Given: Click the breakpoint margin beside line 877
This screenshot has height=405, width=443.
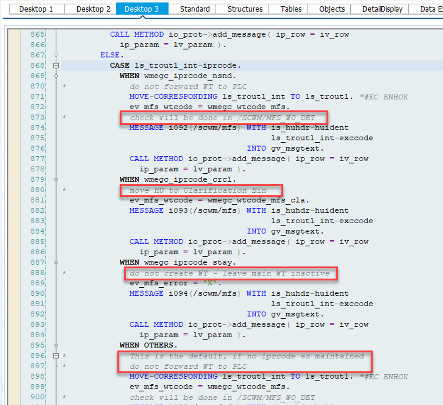Looking at the screenshot, I should click(x=14, y=159).
